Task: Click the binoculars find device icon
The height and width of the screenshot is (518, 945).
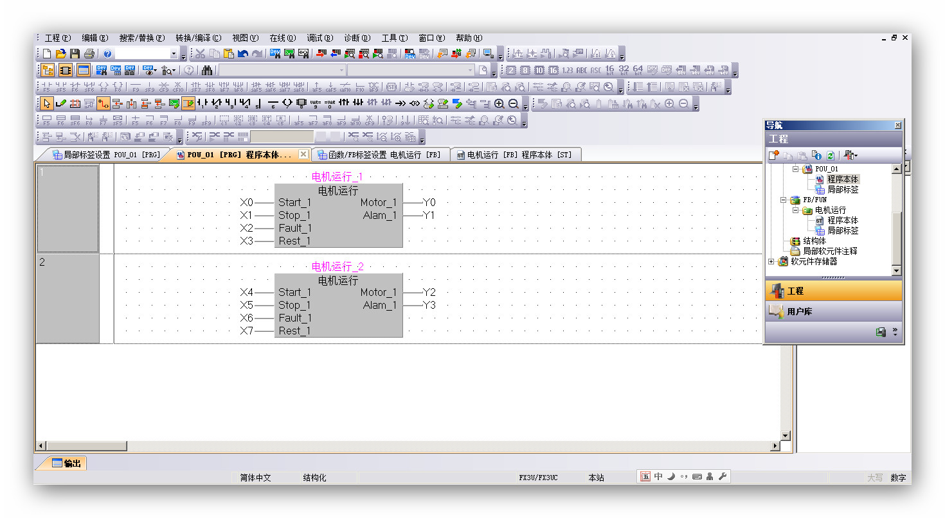Action: [207, 71]
